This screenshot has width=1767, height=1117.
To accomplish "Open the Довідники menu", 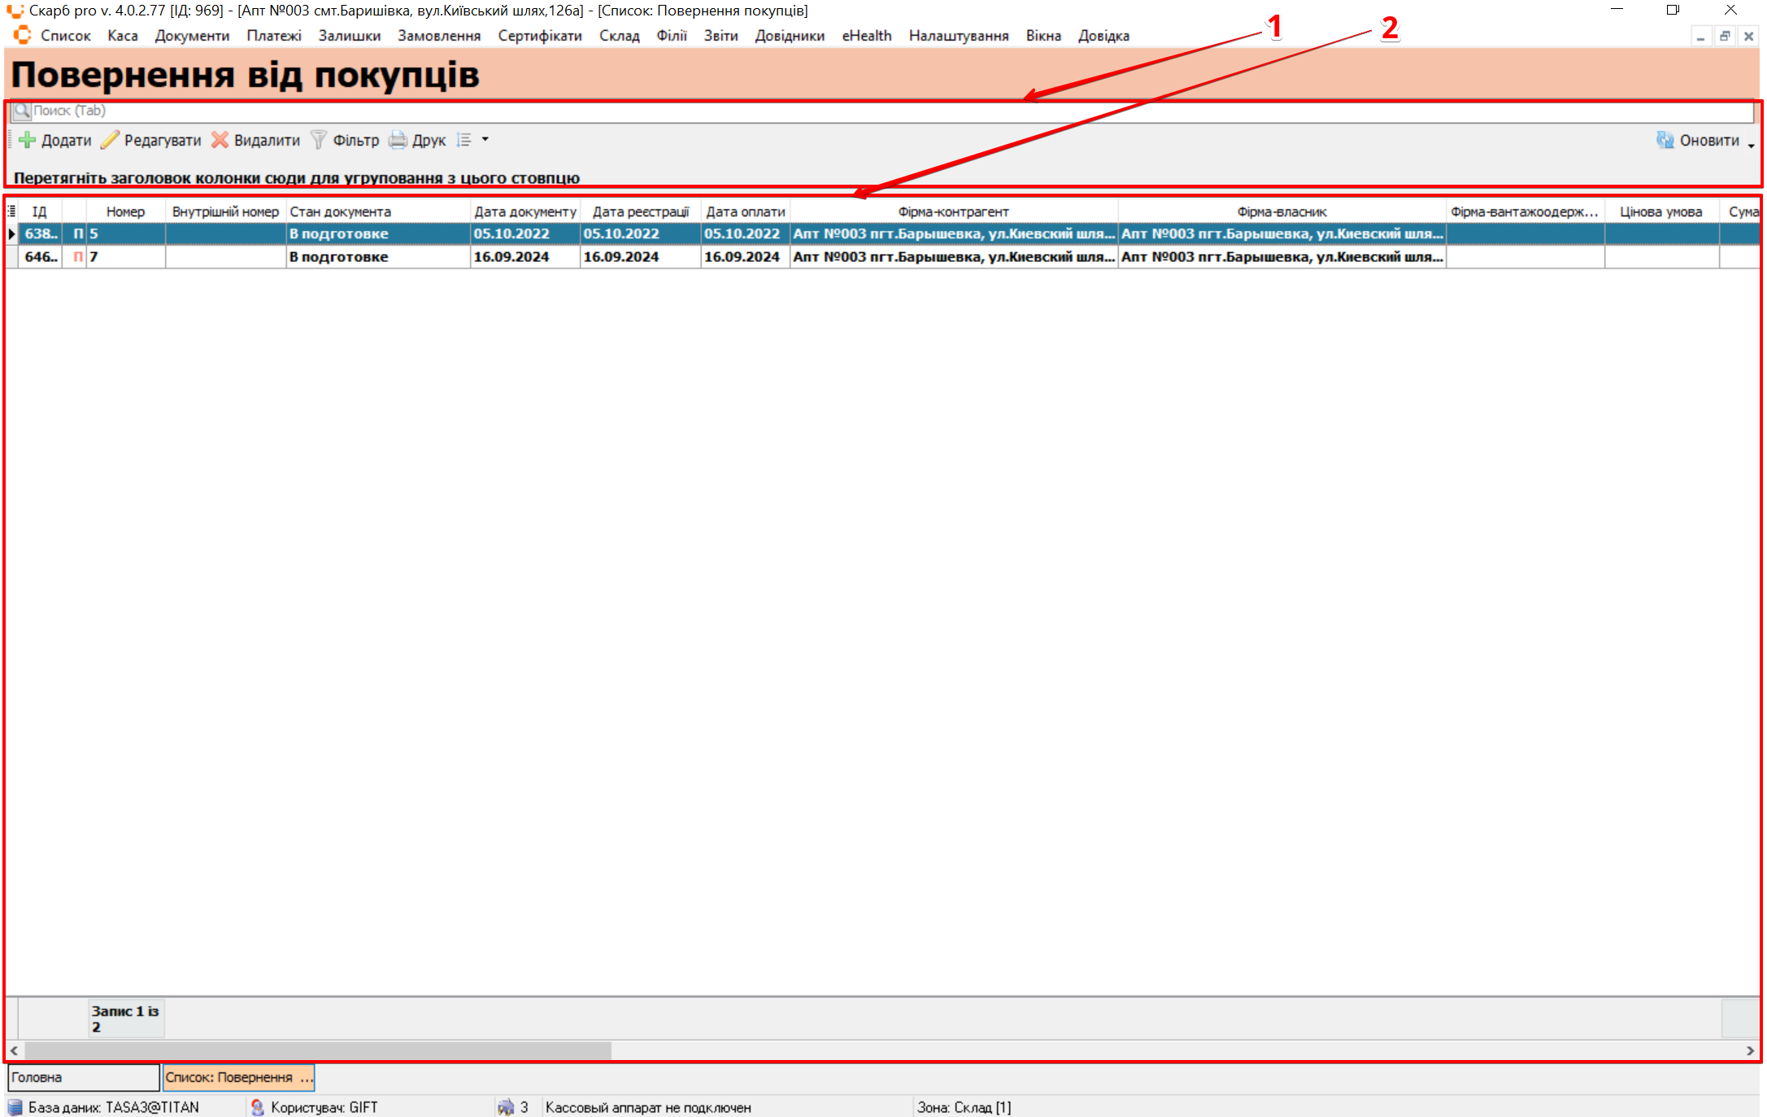I will click(789, 36).
